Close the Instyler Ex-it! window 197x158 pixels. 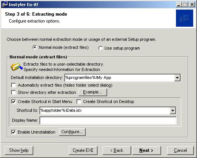(192, 5)
